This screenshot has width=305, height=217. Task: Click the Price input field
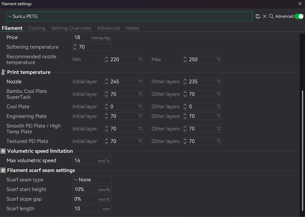tap(92, 38)
